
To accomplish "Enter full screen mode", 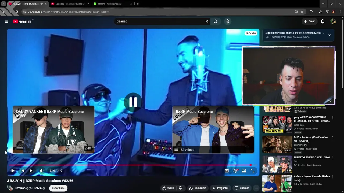I will [x=252, y=171].
